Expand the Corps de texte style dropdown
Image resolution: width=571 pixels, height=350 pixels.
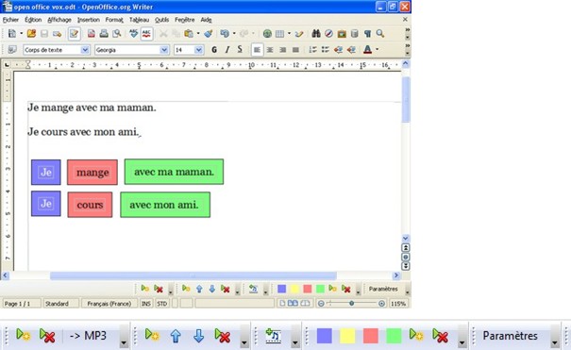(x=85, y=50)
